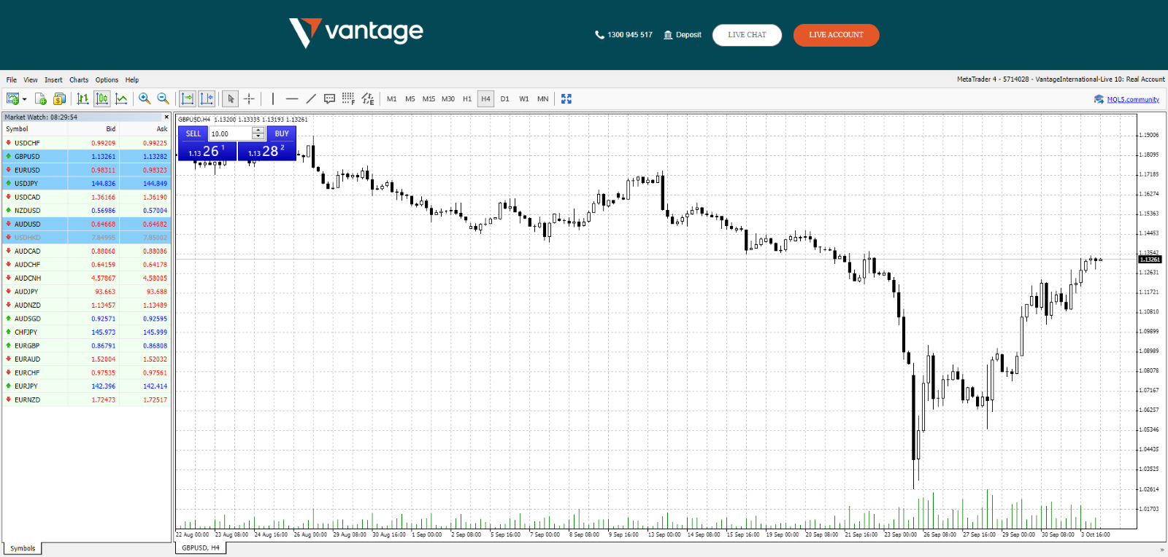Screen dimensions: 1168x557
Task: Click the Zoom Out magnifier icon
Action: [x=163, y=98]
